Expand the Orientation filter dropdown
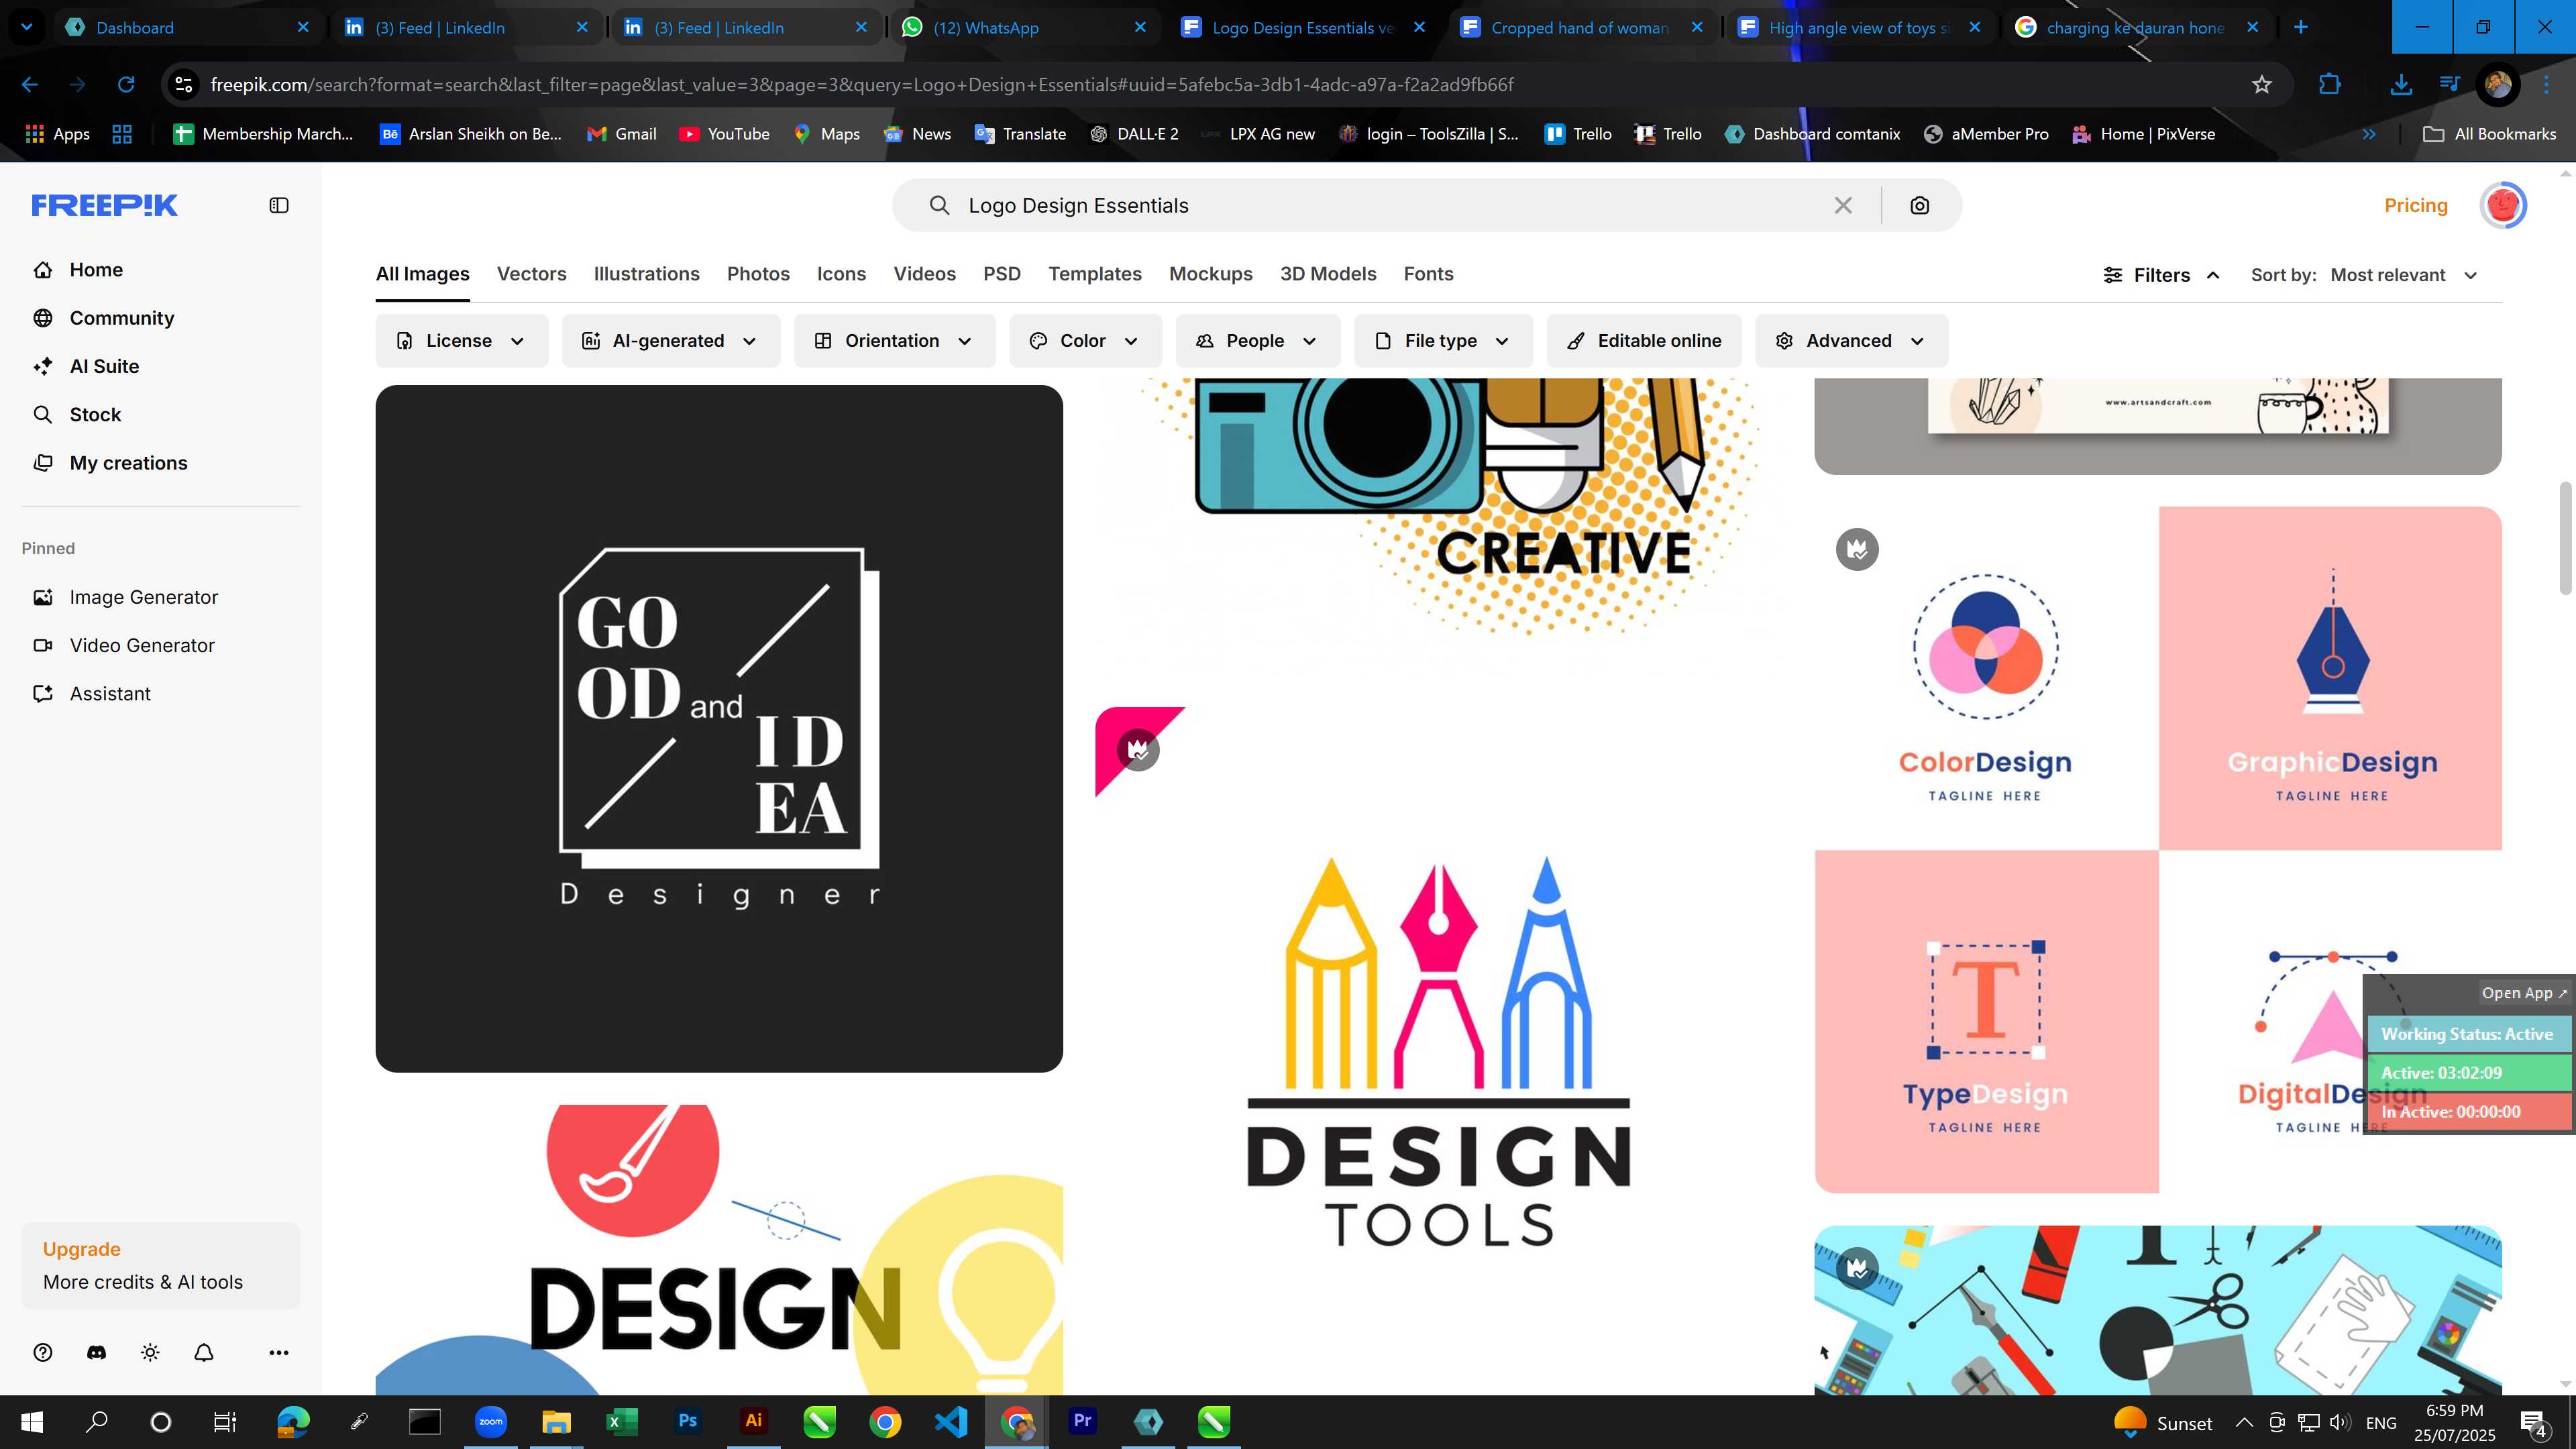This screenshot has width=2576, height=1449. coord(894,341)
